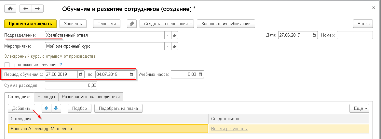Expand the Мероприятие dropdown list
The height and width of the screenshot is (139, 381).
(x=168, y=46)
